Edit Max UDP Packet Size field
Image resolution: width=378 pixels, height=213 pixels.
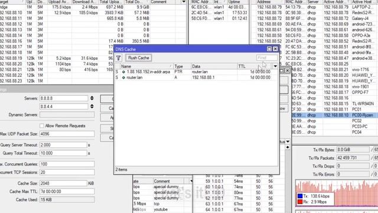(x=67, y=134)
